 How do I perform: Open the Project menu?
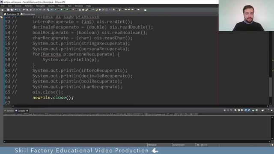(61, 6)
